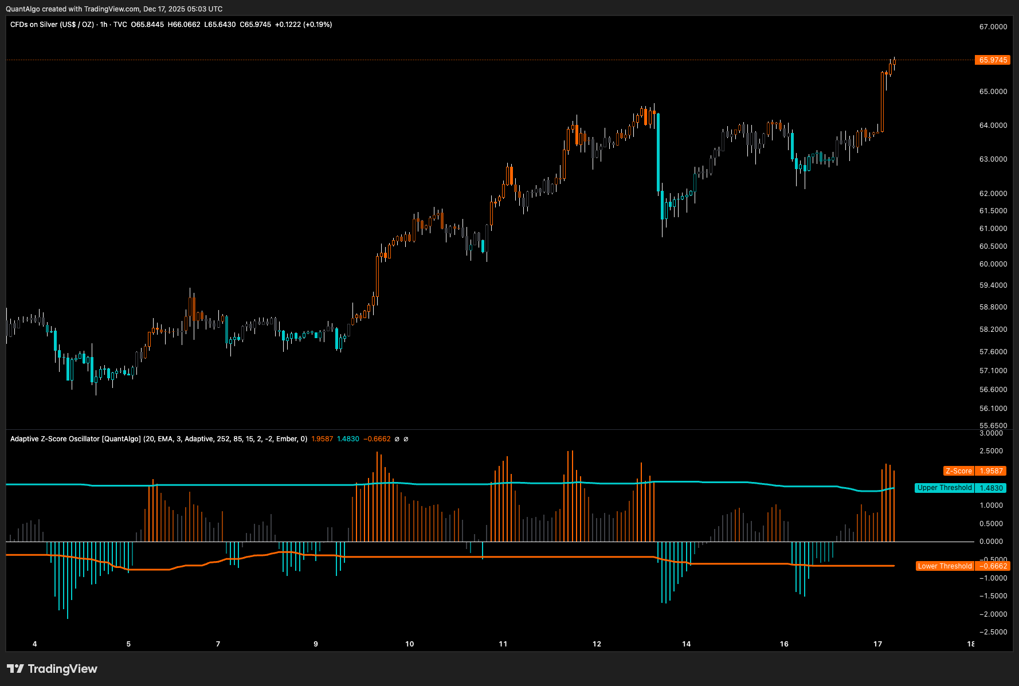The height and width of the screenshot is (686, 1019).
Task: Click the Upper Threshold label 1.4830
Action: [x=991, y=488]
